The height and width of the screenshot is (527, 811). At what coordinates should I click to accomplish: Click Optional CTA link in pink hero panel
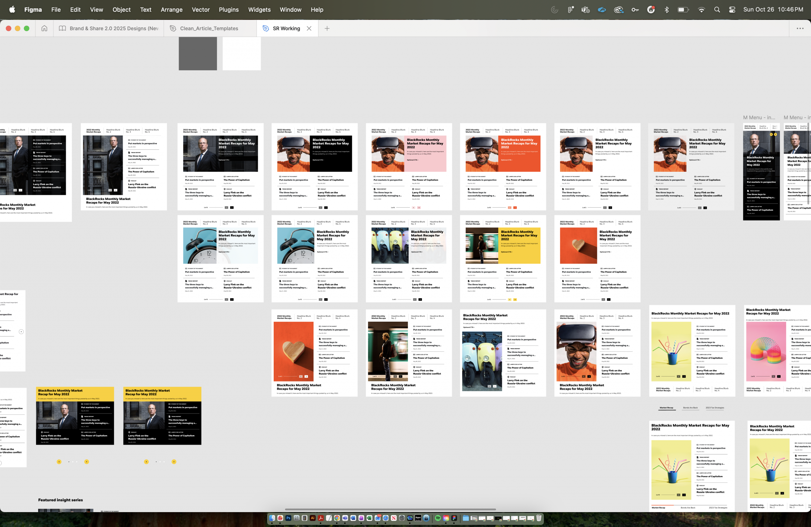tap(412, 159)
